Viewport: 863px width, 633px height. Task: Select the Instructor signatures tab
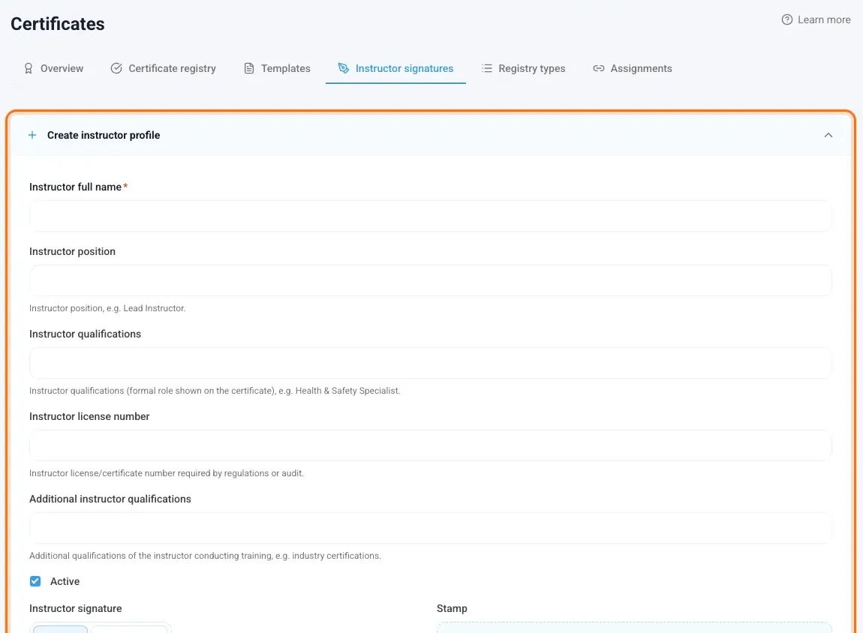(x=395, y=68)
